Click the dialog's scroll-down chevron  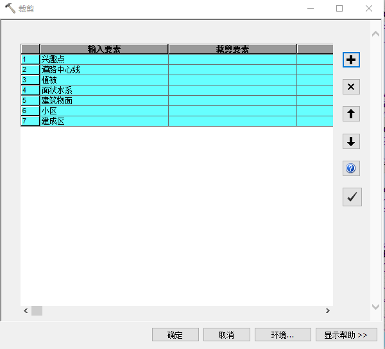pyautogui.click(x=375, y=307)
